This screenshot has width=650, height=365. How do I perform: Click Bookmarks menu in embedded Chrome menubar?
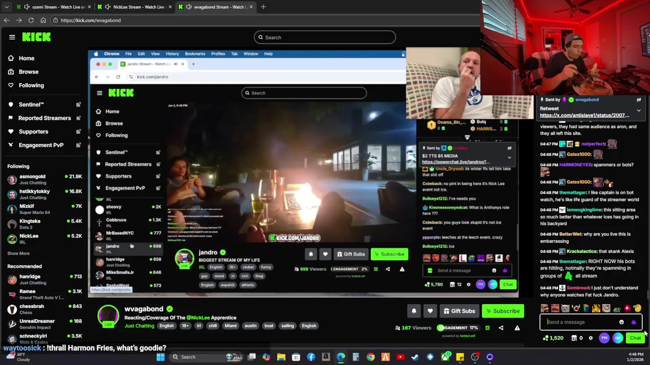coord(195,54)
